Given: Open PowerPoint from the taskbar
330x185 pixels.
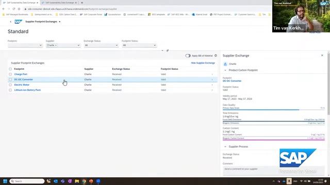Looking at the screenshot, I should coord(91,181).
